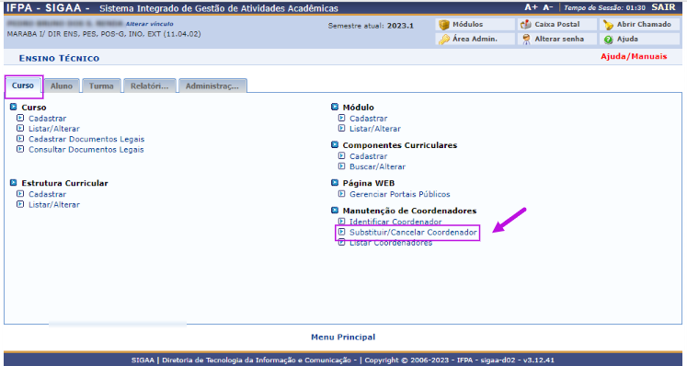The height and width of the screenshot is (366, 687).
Task: Click the Área Admin. key icon
Action: coord(444,40)
